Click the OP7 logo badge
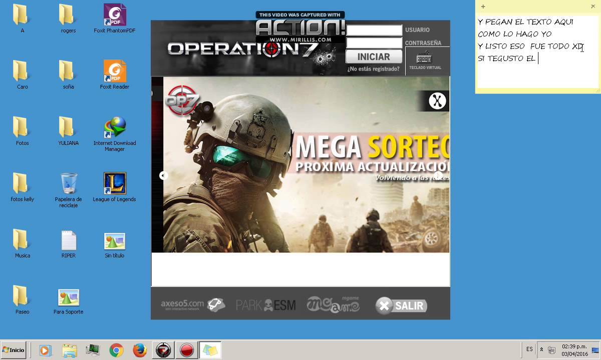This screenshot has height=360, width=601. pos(182,100)
